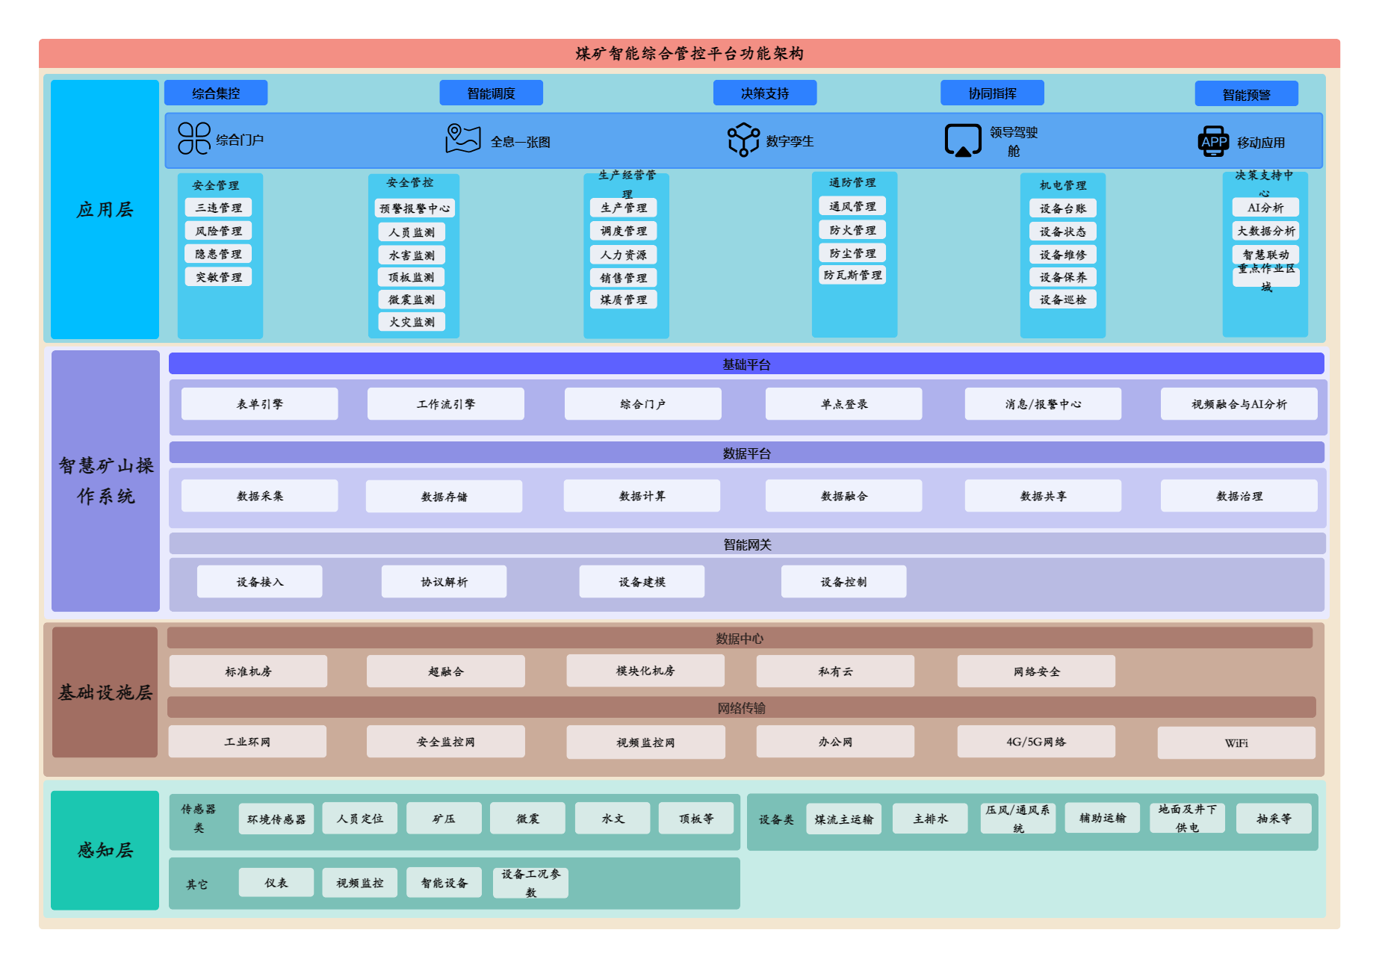Click the 数字孪生 hexagon network icon
The width and height of the screenshot is (1376, 965).
pos(743,140)
